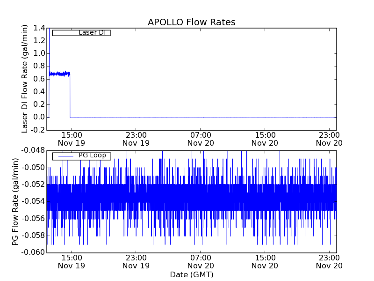Click the PG Flow Rate y-axis label

[x=15, y=201]
